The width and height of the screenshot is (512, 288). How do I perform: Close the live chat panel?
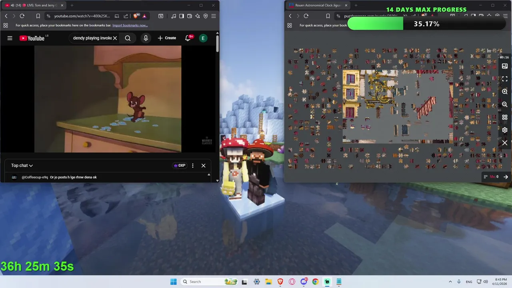(203, 166)
